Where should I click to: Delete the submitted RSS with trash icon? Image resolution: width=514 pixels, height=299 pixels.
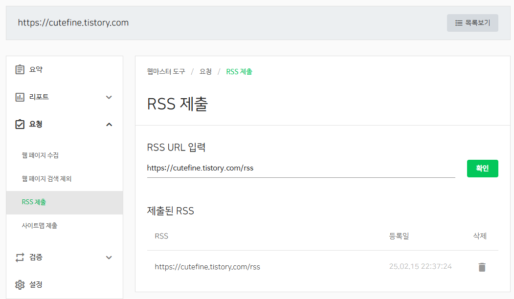pos(482,267)
